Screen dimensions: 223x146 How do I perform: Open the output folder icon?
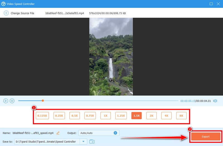92,142
